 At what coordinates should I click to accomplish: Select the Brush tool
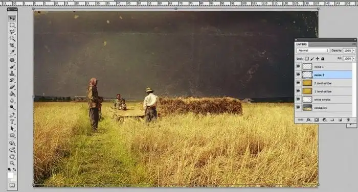click(12, 67)
